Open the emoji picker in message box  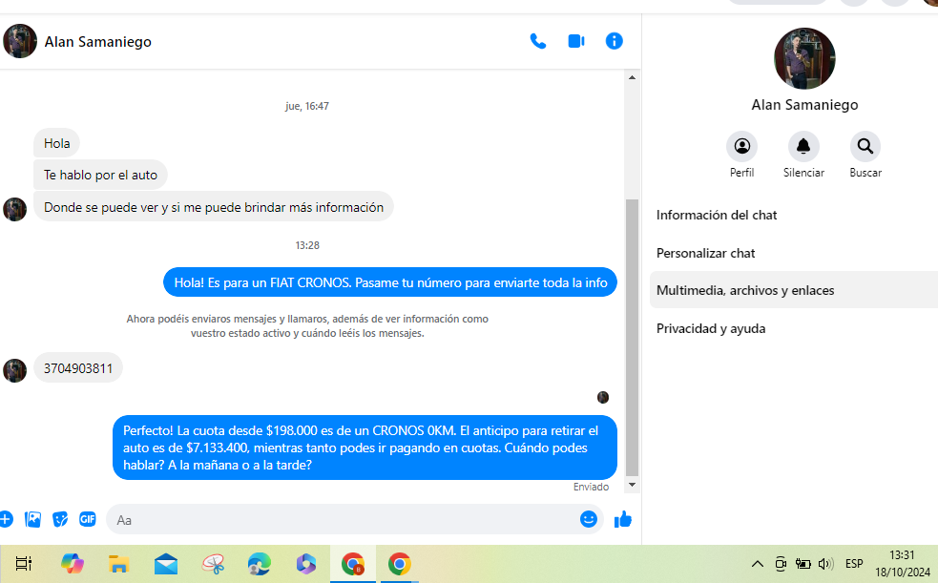click(589, 519)
